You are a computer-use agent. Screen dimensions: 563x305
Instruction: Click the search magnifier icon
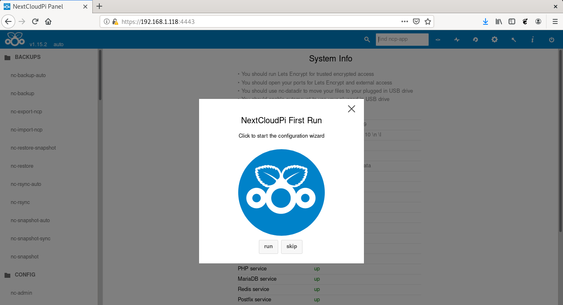click(367, 40)
